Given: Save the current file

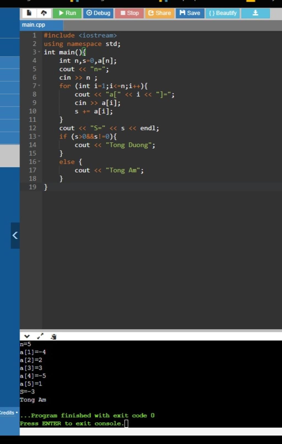Looking at the screenshot, I should (x=190, y=13).
